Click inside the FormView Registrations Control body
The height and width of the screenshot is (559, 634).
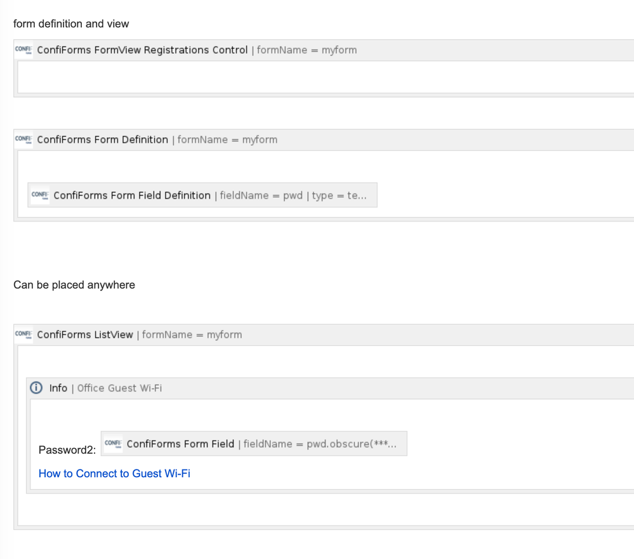pyautogui.click(x=326, y=77)
